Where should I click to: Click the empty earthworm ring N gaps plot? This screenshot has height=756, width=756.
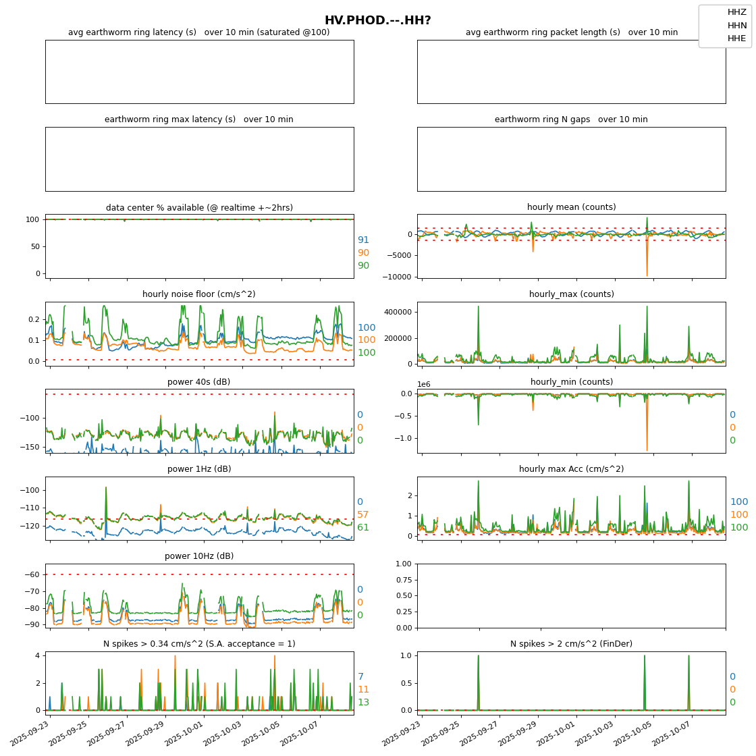(x=571, y=159)
